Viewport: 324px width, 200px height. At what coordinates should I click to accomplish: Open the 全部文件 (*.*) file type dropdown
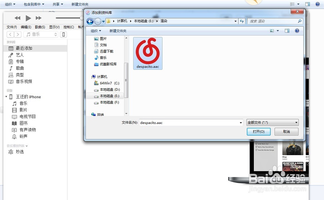point(272,123)
